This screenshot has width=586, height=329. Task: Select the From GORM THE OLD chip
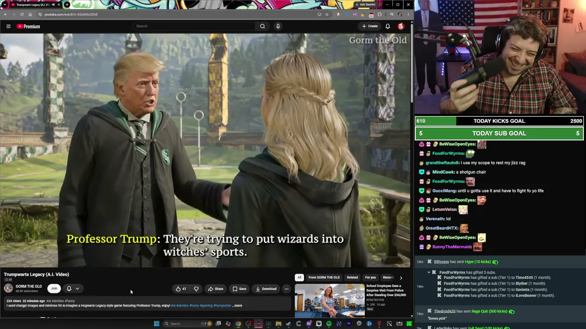pyautogui.click(x=324, y=277)
